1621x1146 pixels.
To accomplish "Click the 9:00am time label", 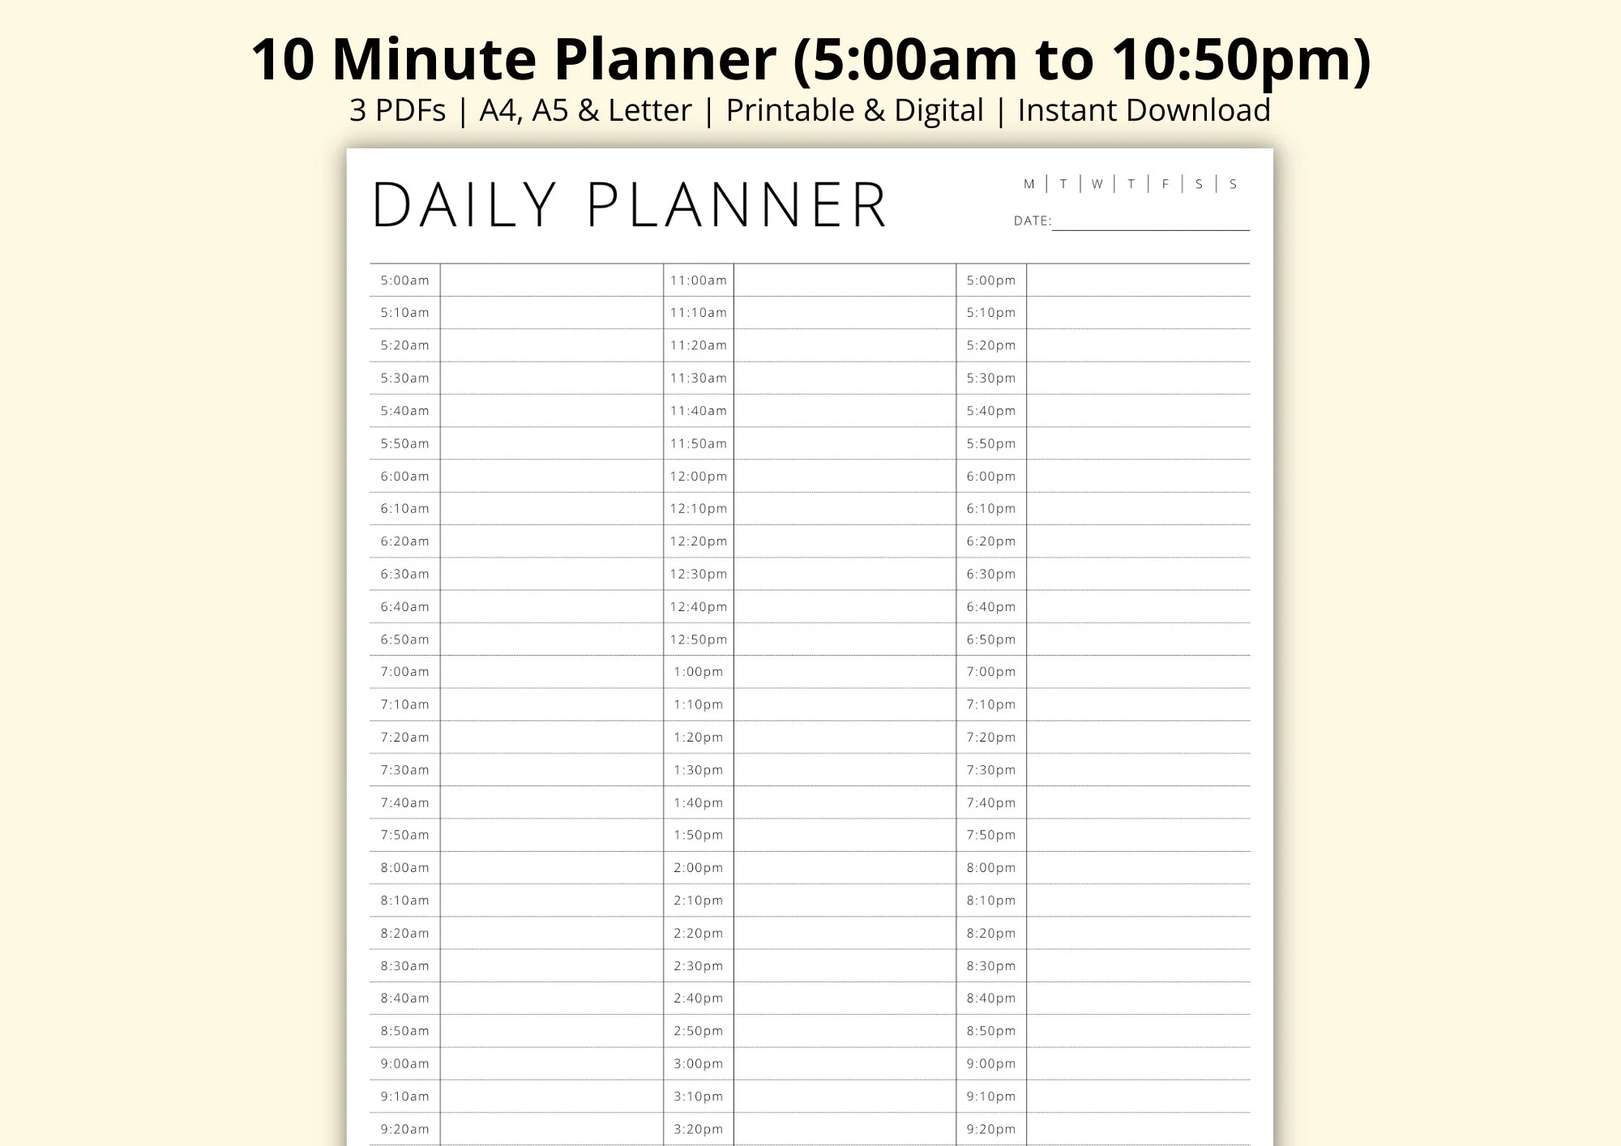I will [405, 1063].
